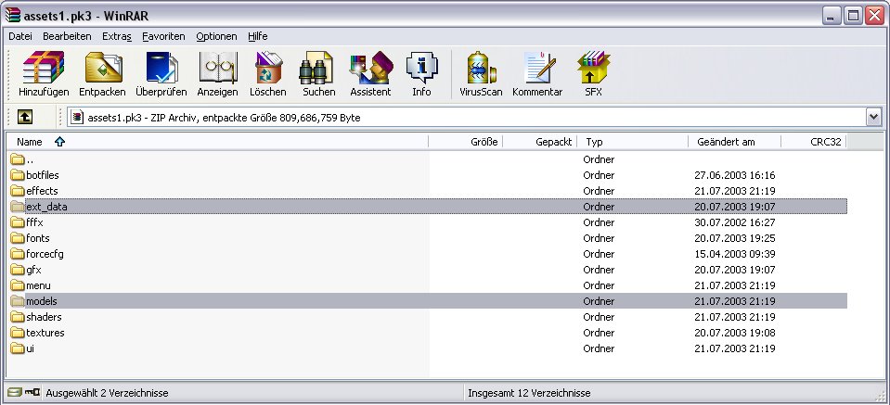Viewport: 890px width, 405px height.
Task: Click the Löschen delete icon
Action: (268, 74)
